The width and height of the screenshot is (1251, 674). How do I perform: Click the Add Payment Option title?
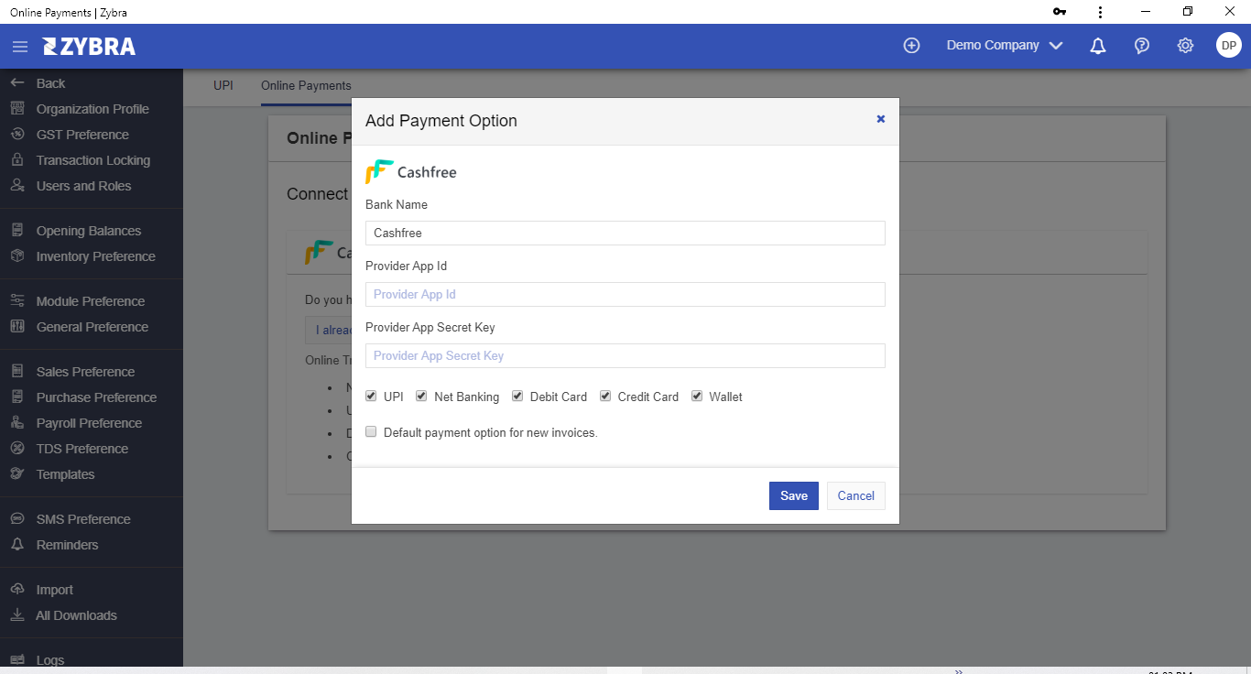pyautogui.click(x=441, y=121)
